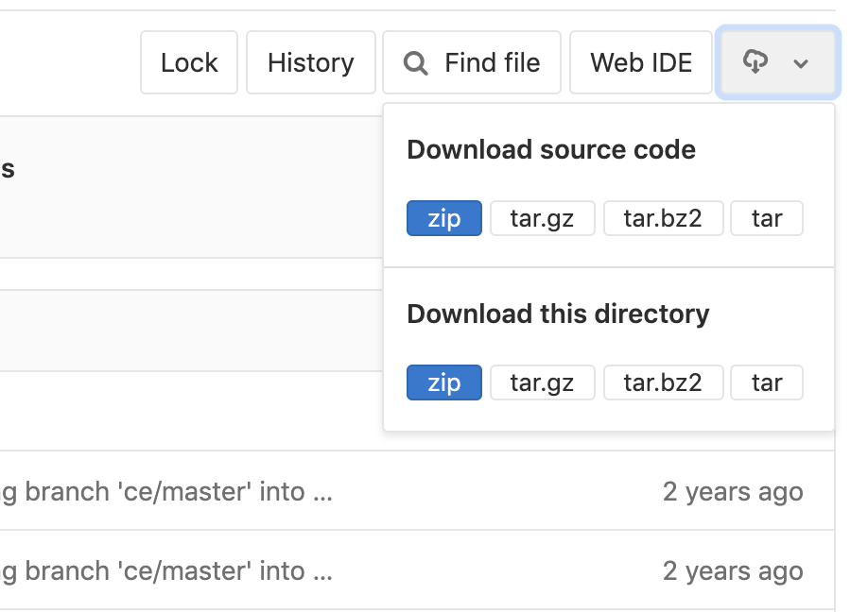Download source code as tar
The height and width of the screenshot is (612, 868).
pyautogui.click(x=767, y=218)
